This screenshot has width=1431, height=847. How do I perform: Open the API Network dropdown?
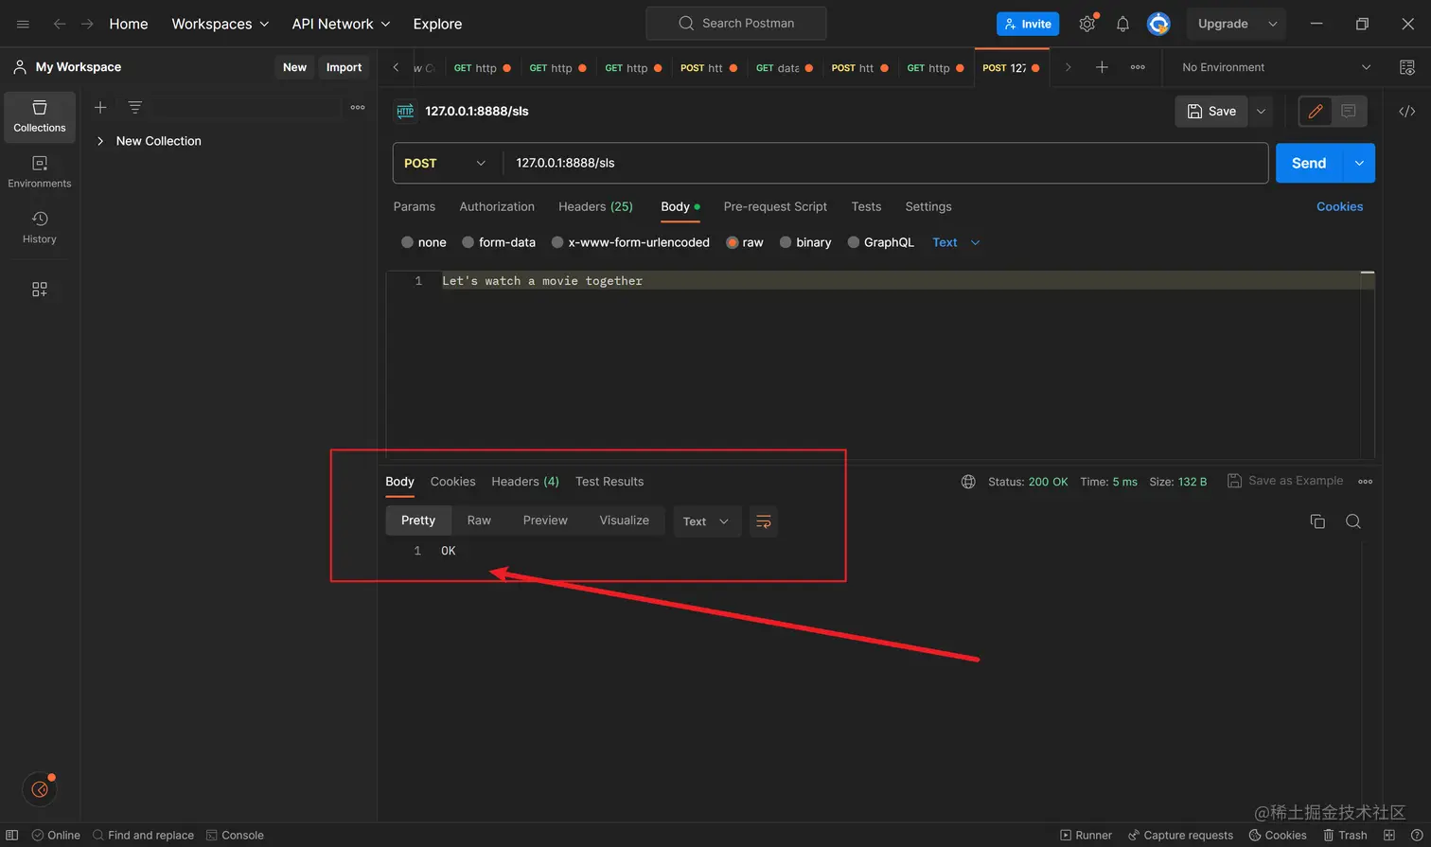(x=342, y=24)
